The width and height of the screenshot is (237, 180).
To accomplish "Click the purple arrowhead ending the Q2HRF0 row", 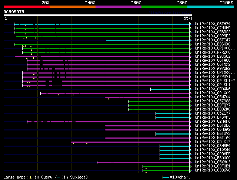I will [x=190, y=122].
